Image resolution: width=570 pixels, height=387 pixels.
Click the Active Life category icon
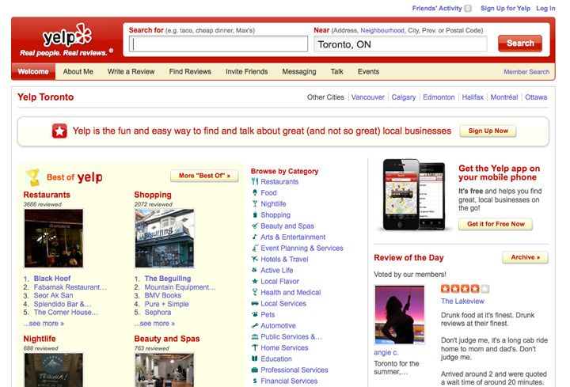[x=255, y=270]
